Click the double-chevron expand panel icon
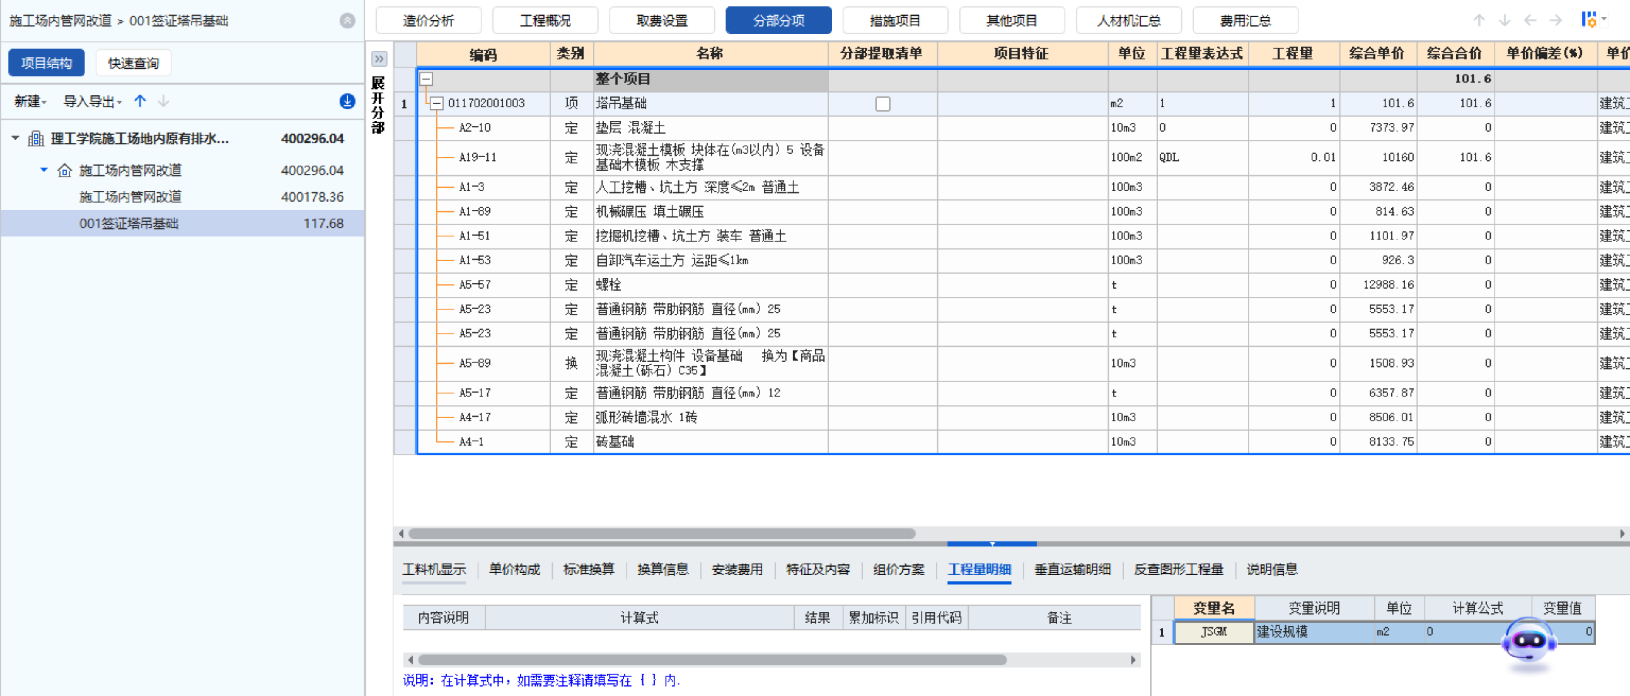The height and width of the screenshot is (696, 1630). 378,59
